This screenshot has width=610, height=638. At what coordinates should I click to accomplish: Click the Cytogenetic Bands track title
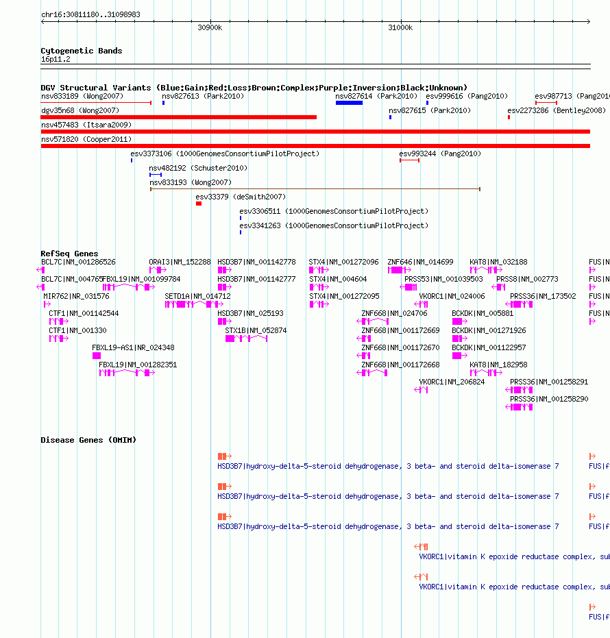(x=82, y=51)
